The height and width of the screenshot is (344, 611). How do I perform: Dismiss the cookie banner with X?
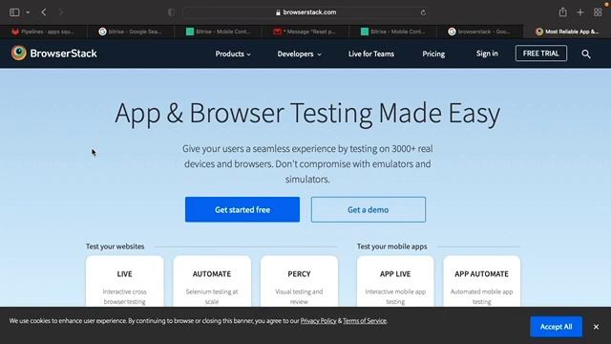596,327
